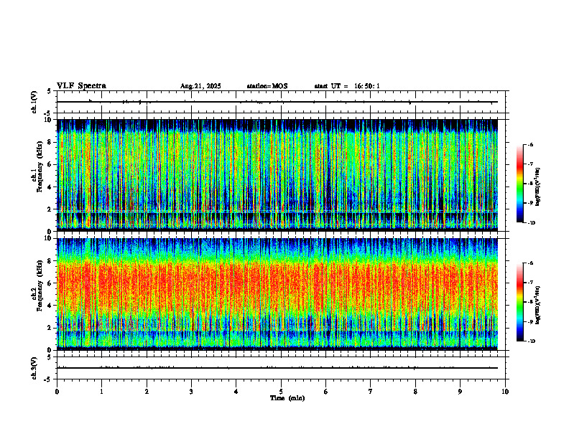Image resolution: width=569 pixels, height=439 pixels.
Task: Click the "-7" tick on ch.2 color bar
Action: point(530,283)
